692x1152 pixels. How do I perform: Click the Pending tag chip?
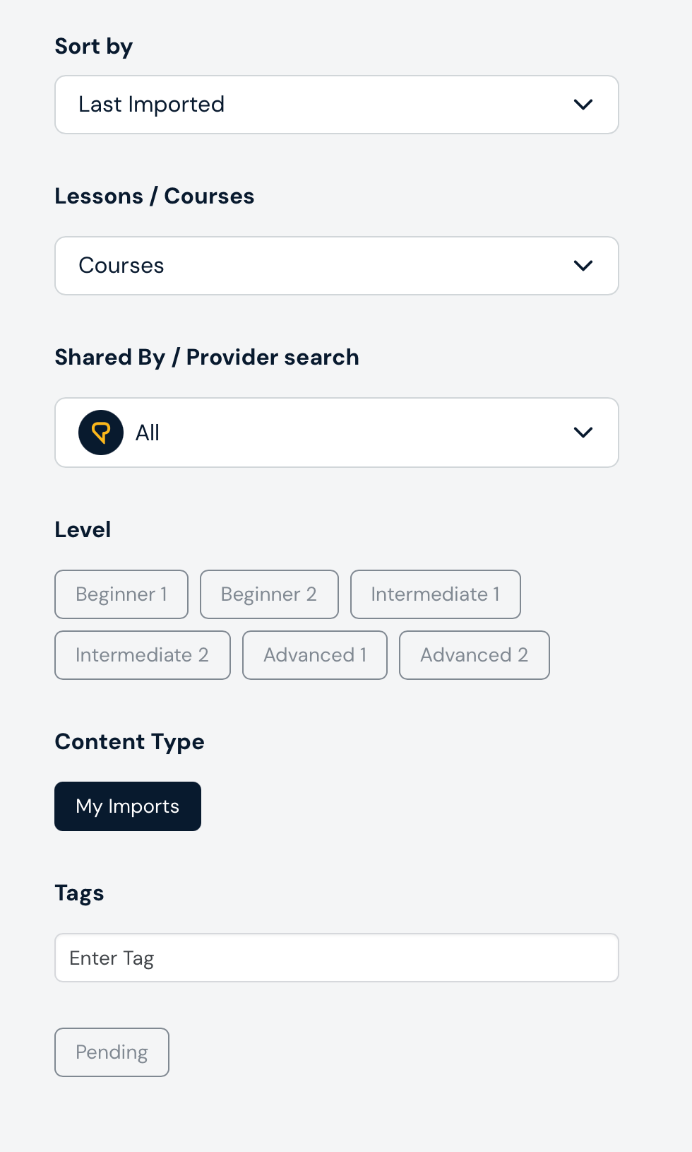click(112, 1052)
